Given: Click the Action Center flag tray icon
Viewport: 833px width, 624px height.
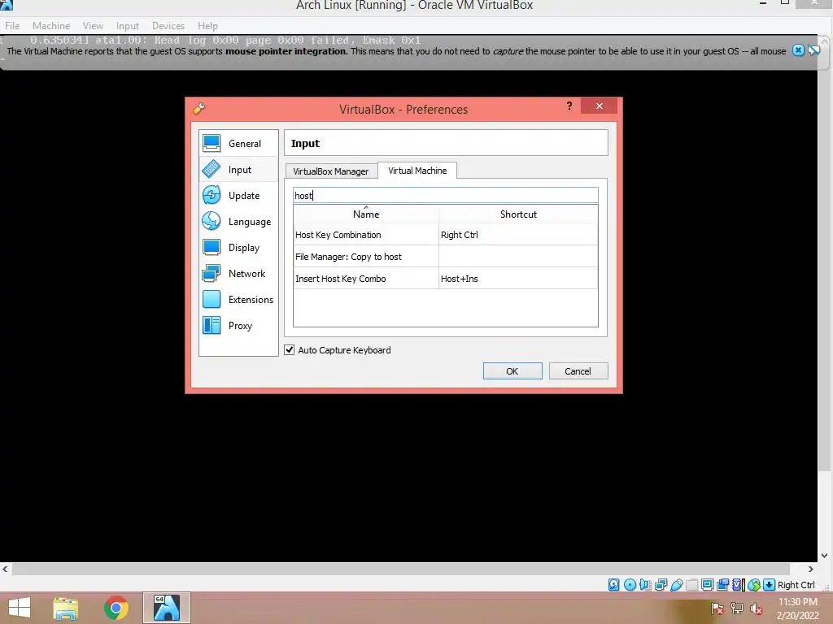Looking at the screenshot, I should point(717,609).
